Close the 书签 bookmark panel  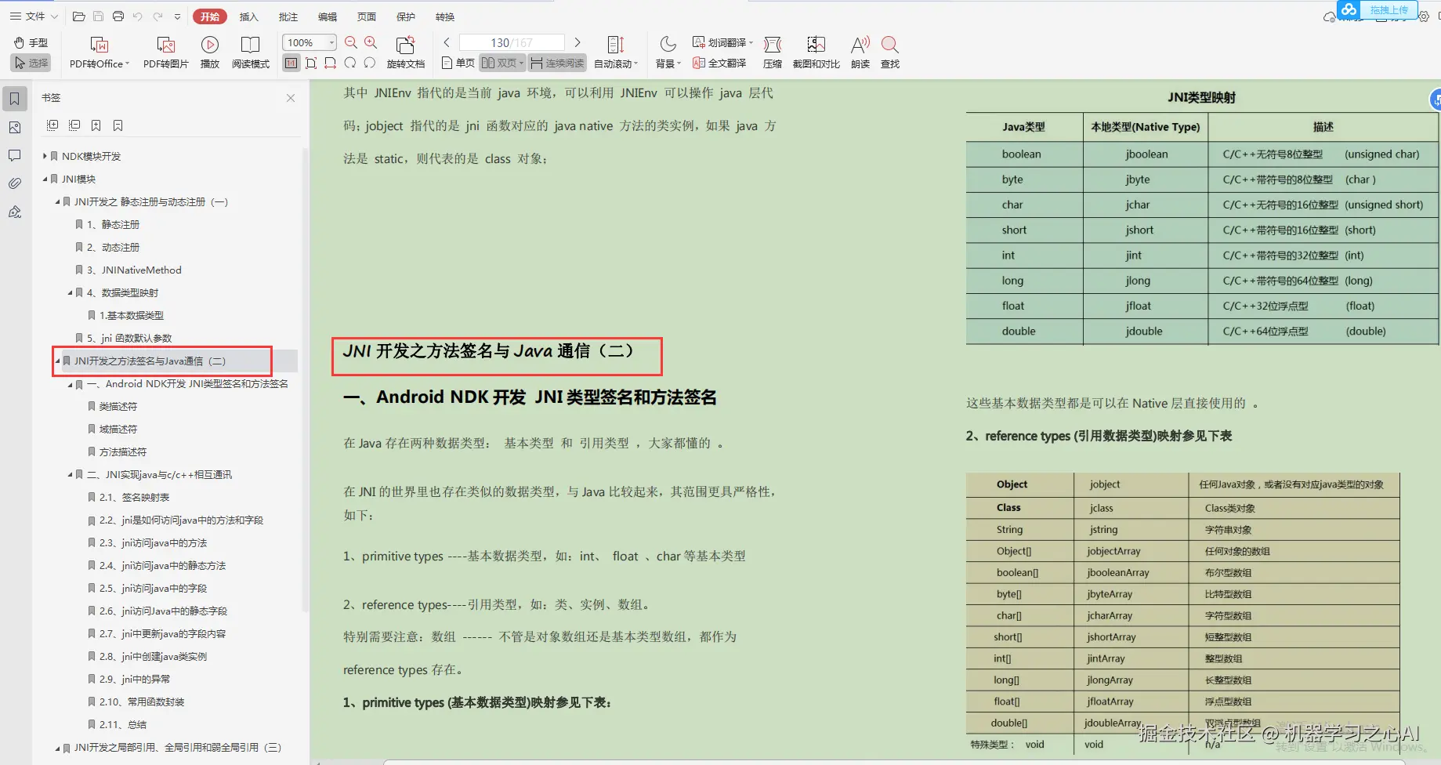coord(291,98)
